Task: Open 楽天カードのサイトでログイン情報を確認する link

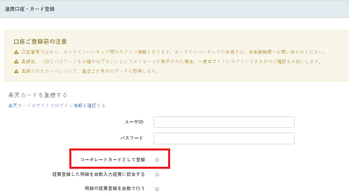Action: (57, 106)
